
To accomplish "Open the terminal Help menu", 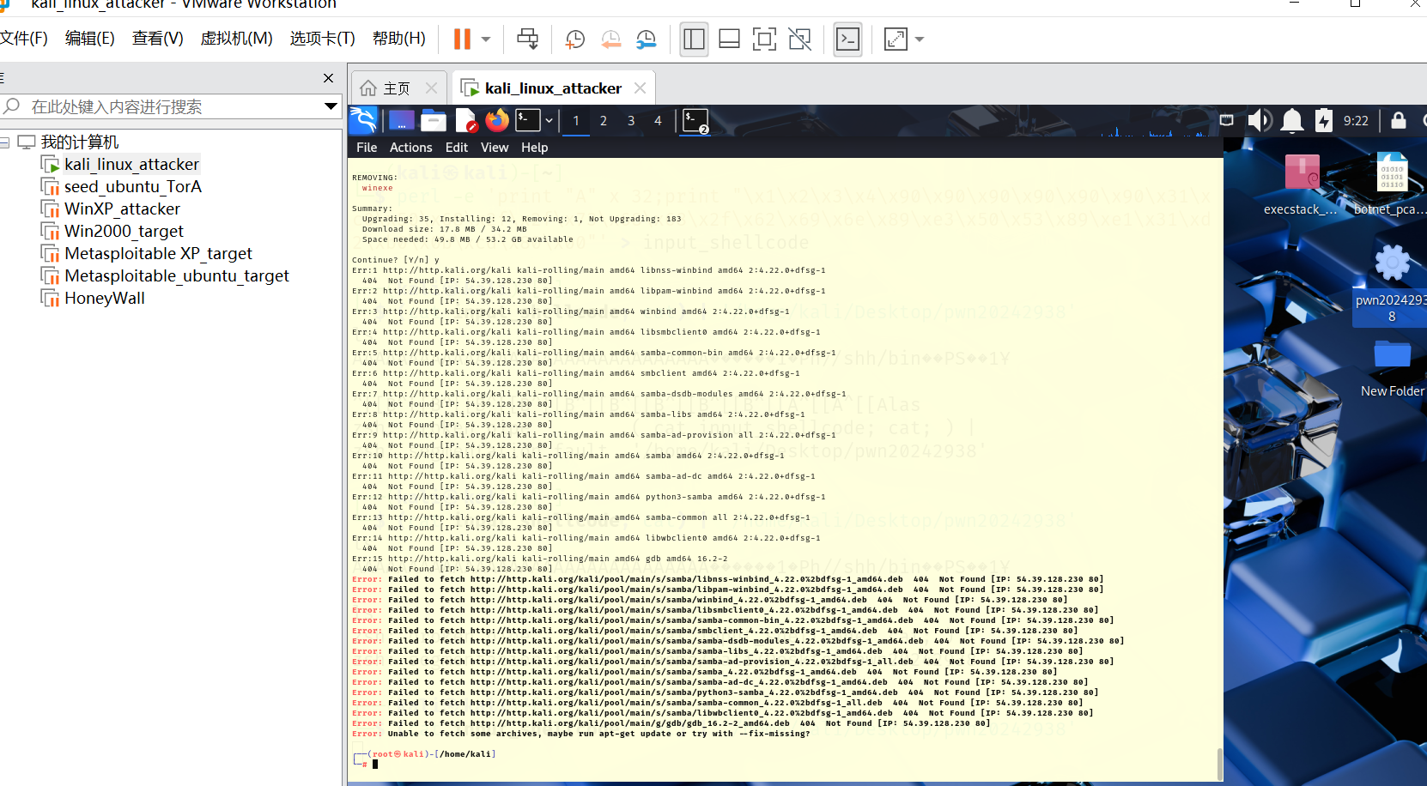I will [535, 148].
